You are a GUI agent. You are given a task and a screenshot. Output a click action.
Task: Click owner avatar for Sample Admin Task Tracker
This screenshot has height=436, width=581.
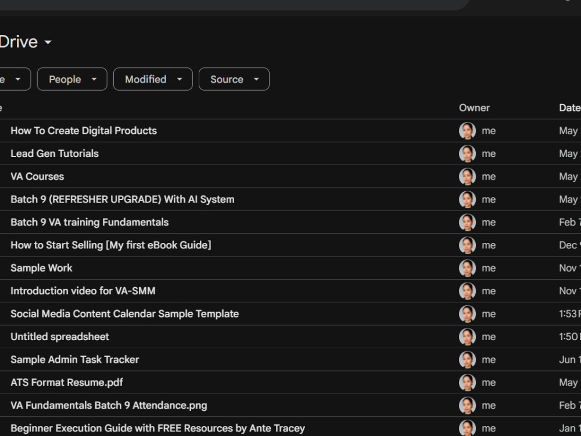point(467,360)
